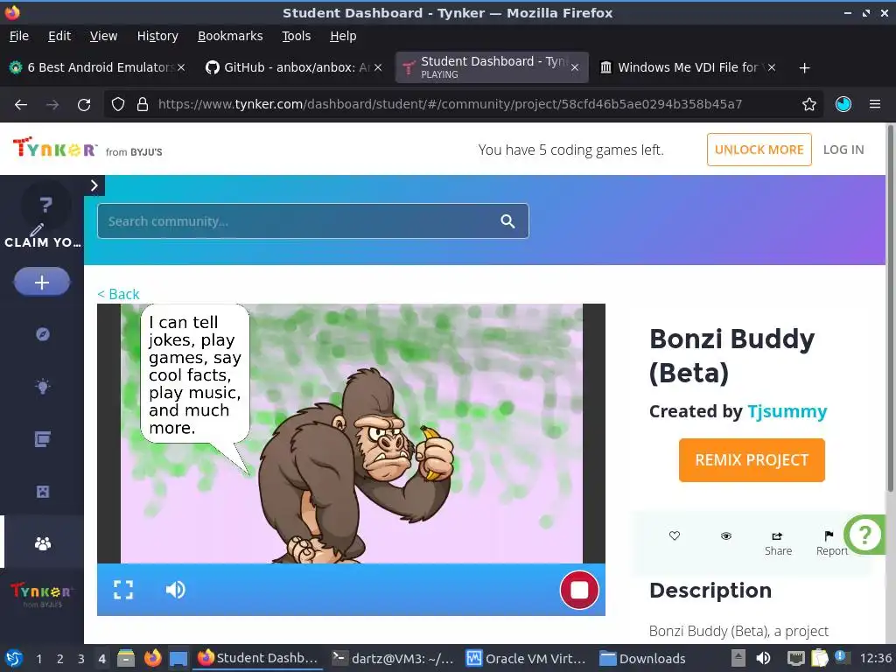Viewport: 896px width, 672px height.
Task: Open the Help menu
Action: tap(343, 36)
